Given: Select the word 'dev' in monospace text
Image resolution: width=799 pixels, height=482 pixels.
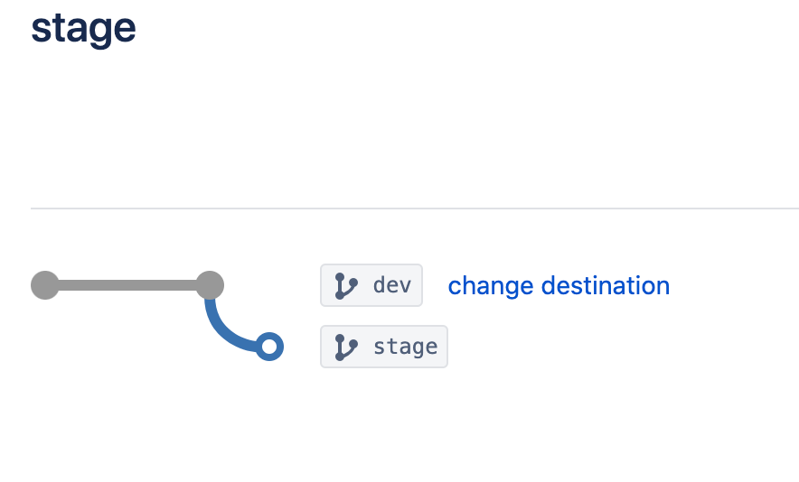Looking at the screenshot, I should pyautogui.click(x=392, y=285).
